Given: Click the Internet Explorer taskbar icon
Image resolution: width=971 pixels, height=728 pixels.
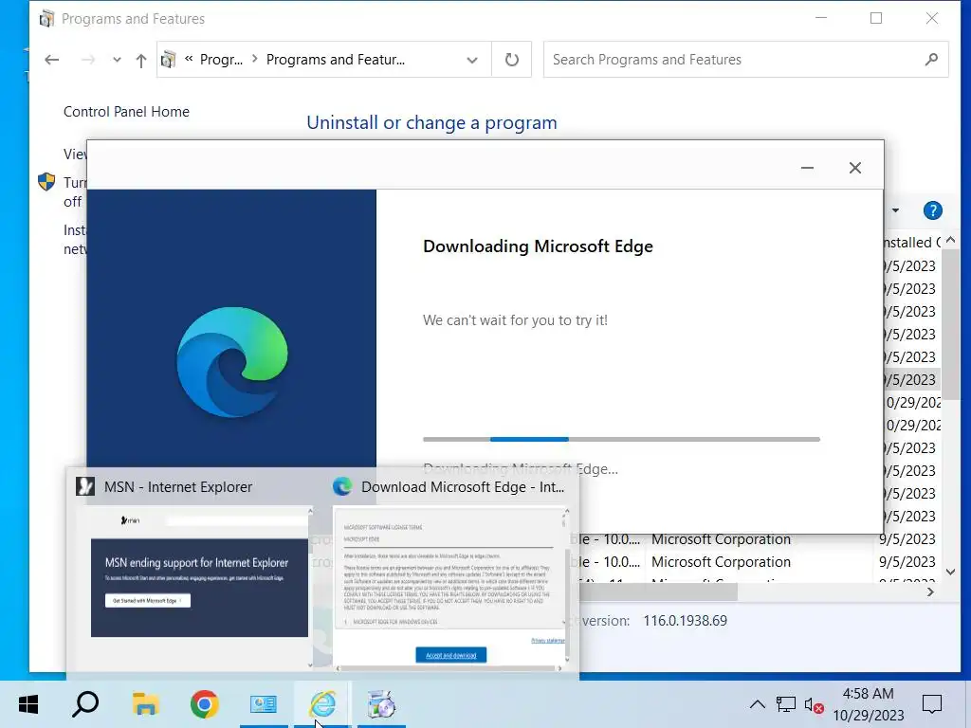Looking at the screenshot, I should [x=322, y=704].
